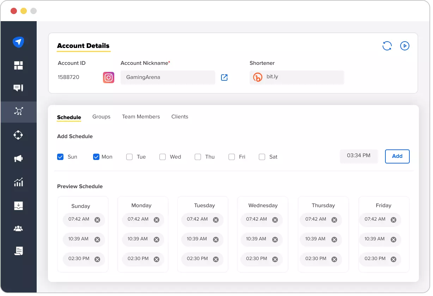
Task: Click the Monday column header
Action: pyautogui.click(x=141, y=205)
